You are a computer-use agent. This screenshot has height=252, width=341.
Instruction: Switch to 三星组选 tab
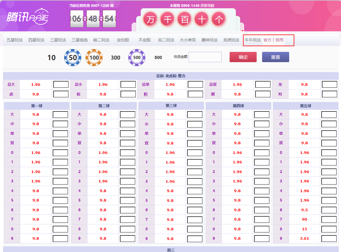tap(79, 40)
